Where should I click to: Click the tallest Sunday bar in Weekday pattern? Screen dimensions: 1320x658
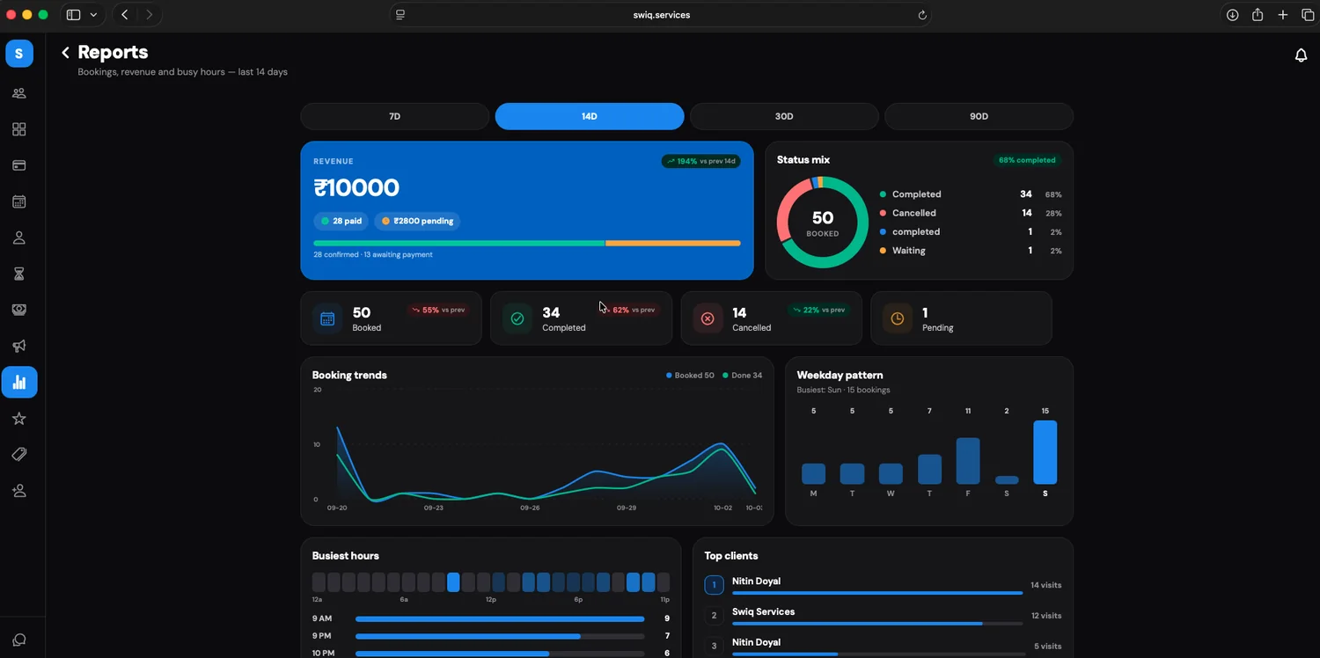click(x=1045, y=452)
